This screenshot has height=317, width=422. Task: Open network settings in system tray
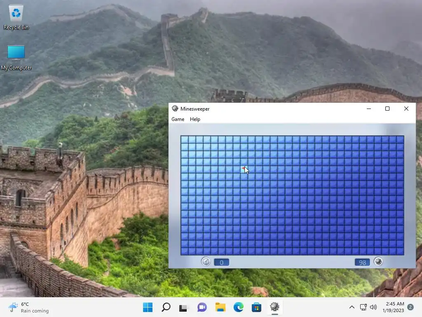(x=363, y=307)
